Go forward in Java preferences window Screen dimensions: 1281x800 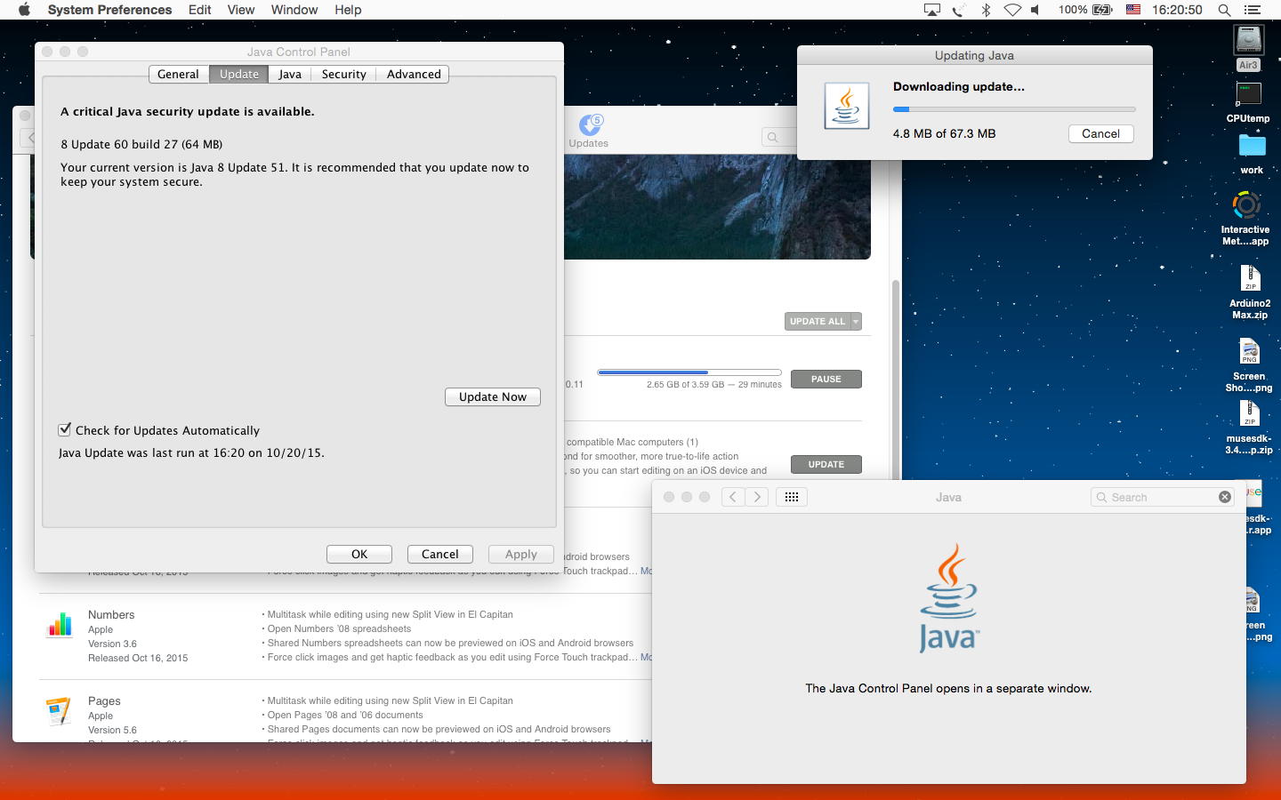(757, 497)
